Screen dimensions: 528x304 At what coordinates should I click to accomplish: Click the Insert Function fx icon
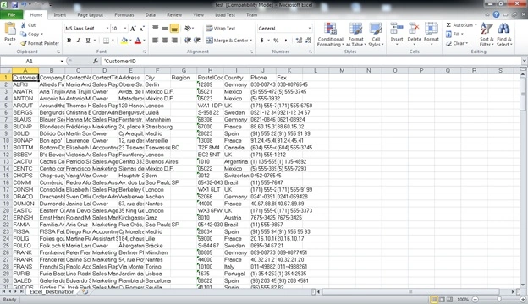point(96,61)
